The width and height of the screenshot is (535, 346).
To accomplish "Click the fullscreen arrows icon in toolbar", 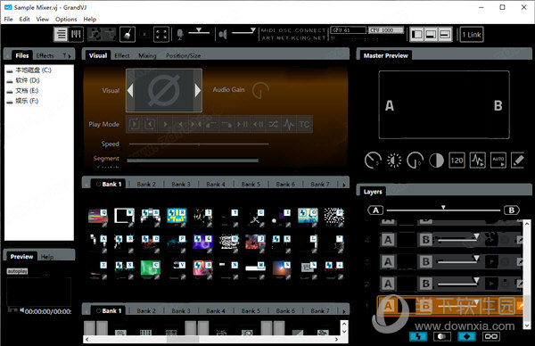I will (x=161, y=35).
